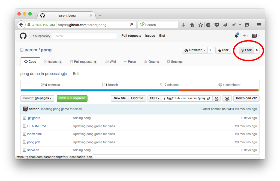Open the Graphs tab

point(151,62)
